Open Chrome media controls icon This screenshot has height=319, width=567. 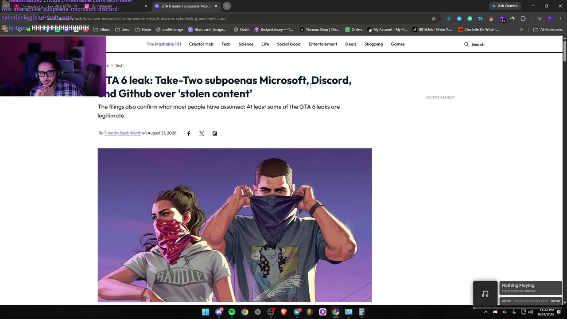click(539, 19)
